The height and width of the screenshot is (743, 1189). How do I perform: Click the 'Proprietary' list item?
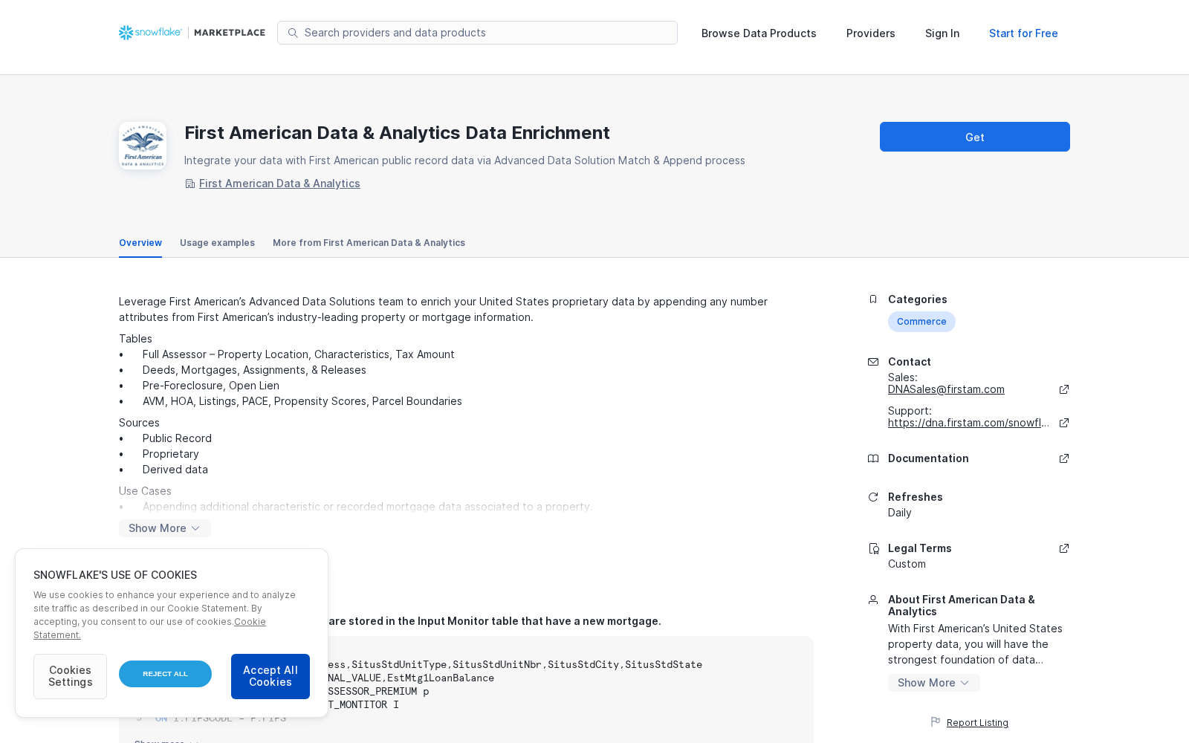click(x=171, y=454)
